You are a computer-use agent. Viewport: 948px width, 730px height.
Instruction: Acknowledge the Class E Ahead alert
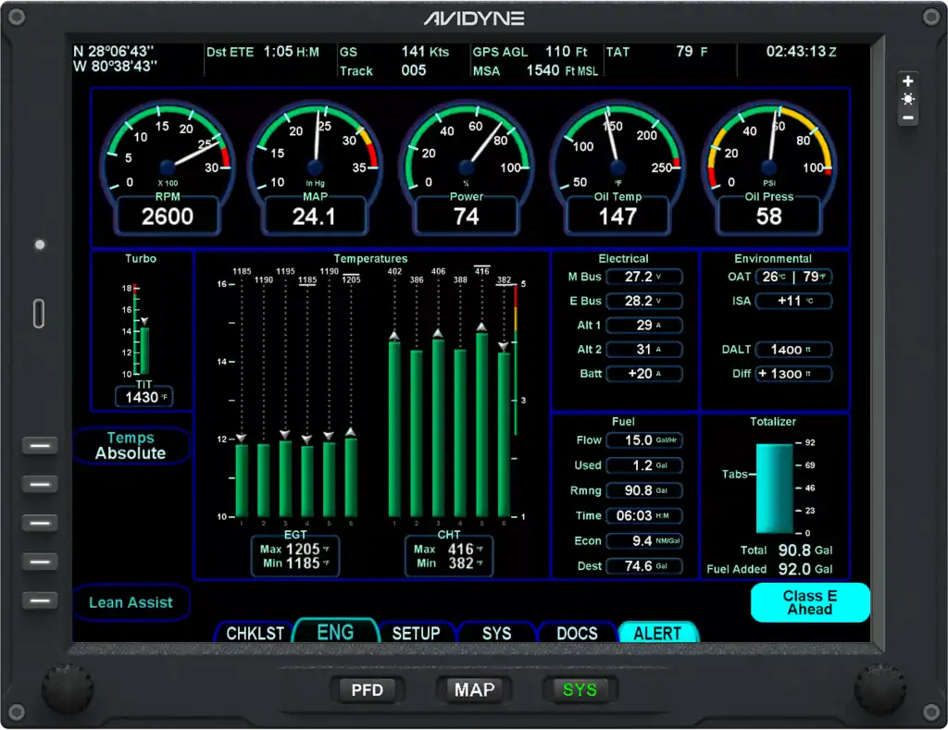(809, 602)
